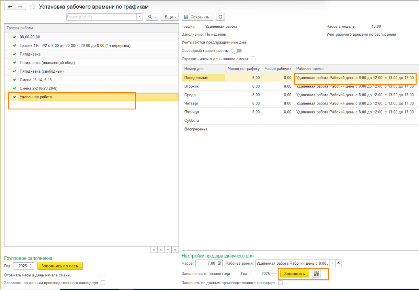Viewport: 419px width, 290px height.
Task: Go back using the left arrow
Action: [x=10, y=7]
